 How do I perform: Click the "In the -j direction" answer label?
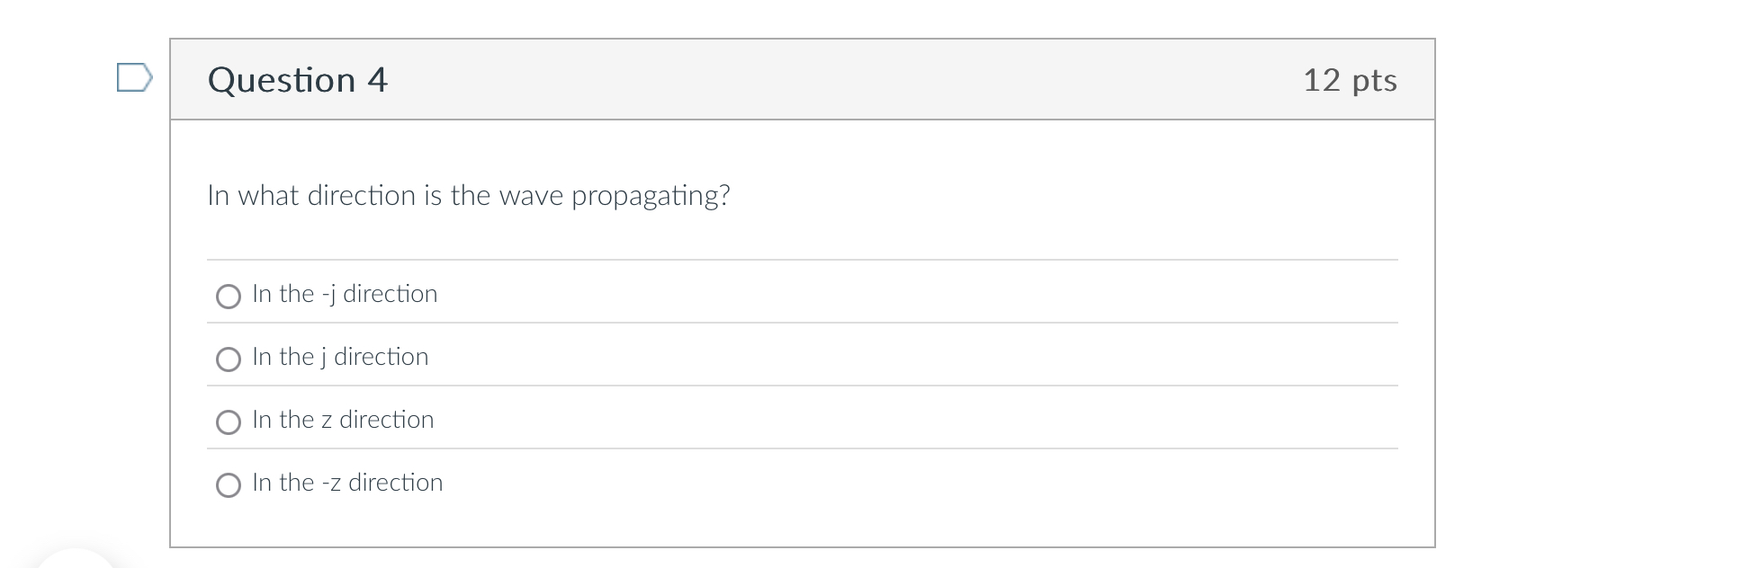click(345, 294)
